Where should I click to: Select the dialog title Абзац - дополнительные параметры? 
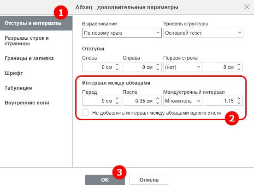127,7
